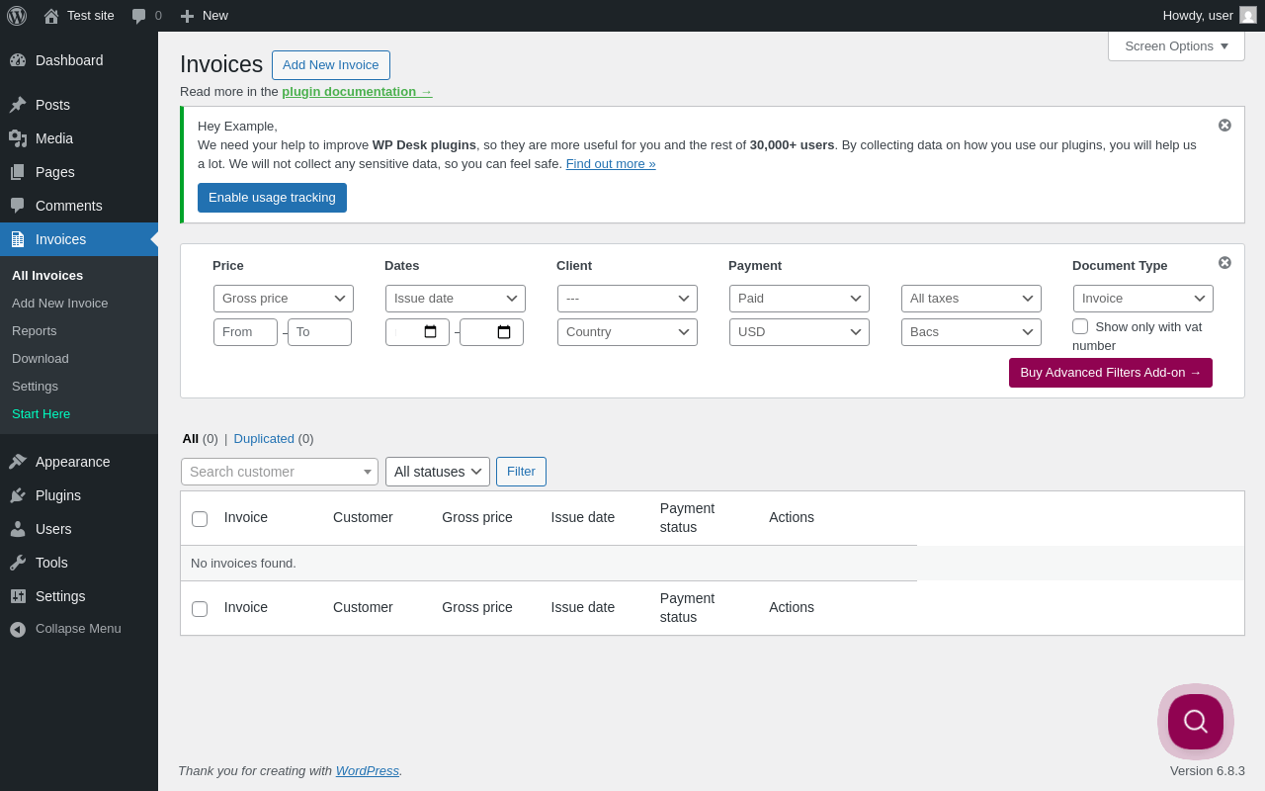Viewport: 1265px width, 791px height.
Task: Click the Tools wrench icon
Action: pos(18,563)
